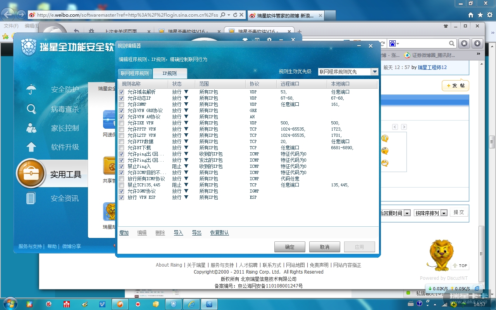Click the TOP back-to-top icon on forum page
Viewport: 496px width, 310px height.
pos(460,266)
